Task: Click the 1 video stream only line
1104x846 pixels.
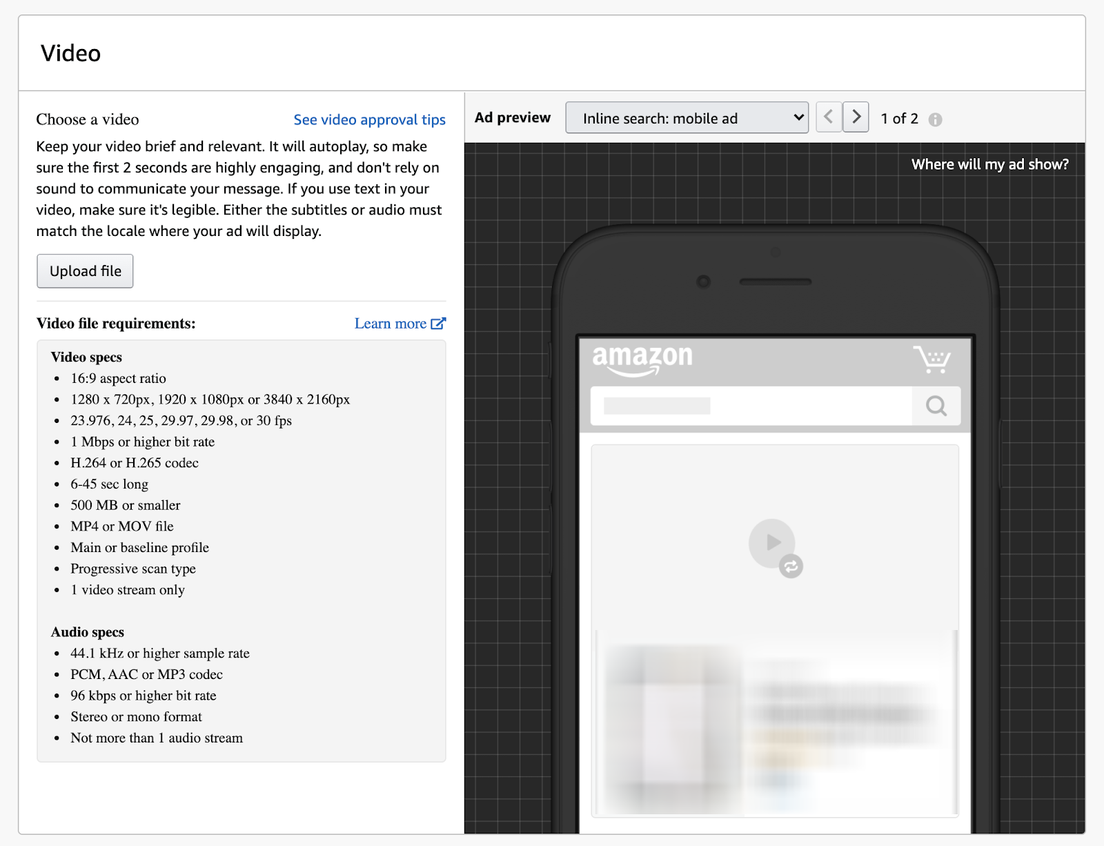Action: pyautogui.click(x=128, y=590)
